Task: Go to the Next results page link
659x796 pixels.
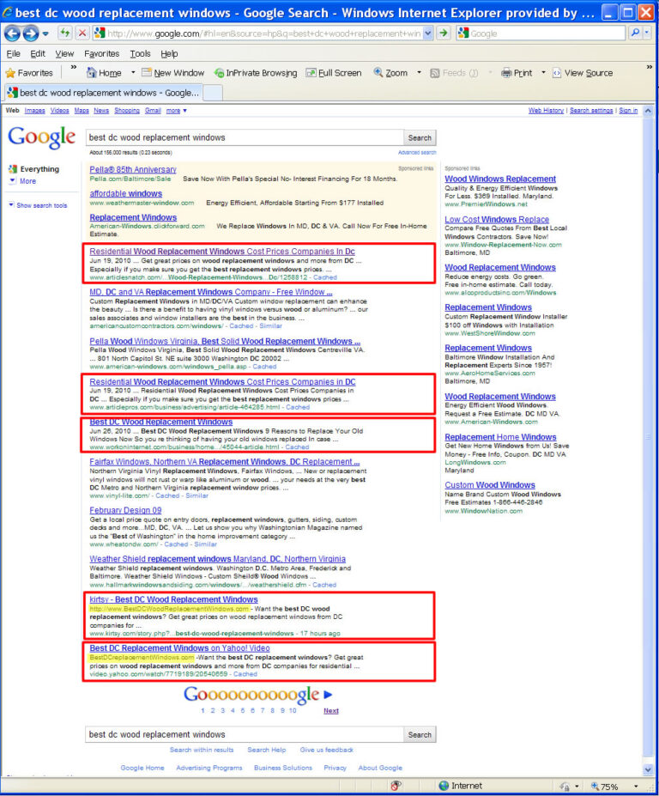Action: click(330, 711)
